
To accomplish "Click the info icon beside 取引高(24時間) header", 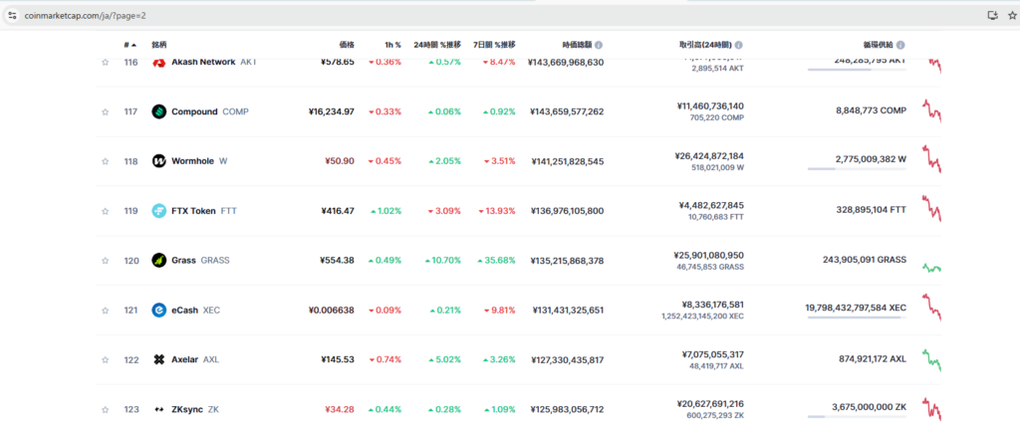I will [739, 46].
